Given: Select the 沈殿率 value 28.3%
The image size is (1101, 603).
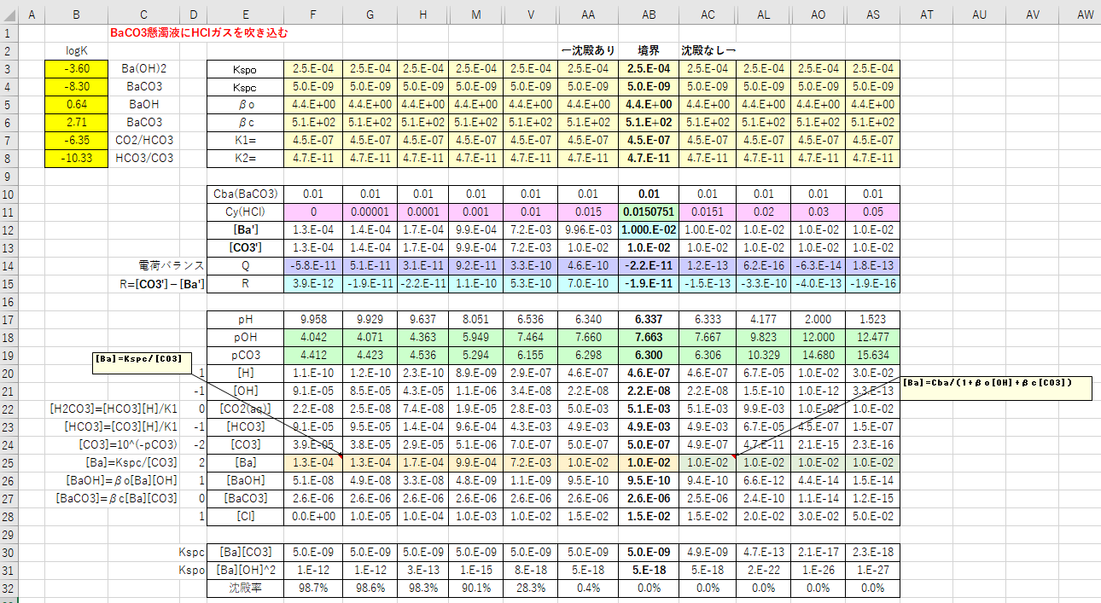Looking at the screenshot, I should coord(531,588).
